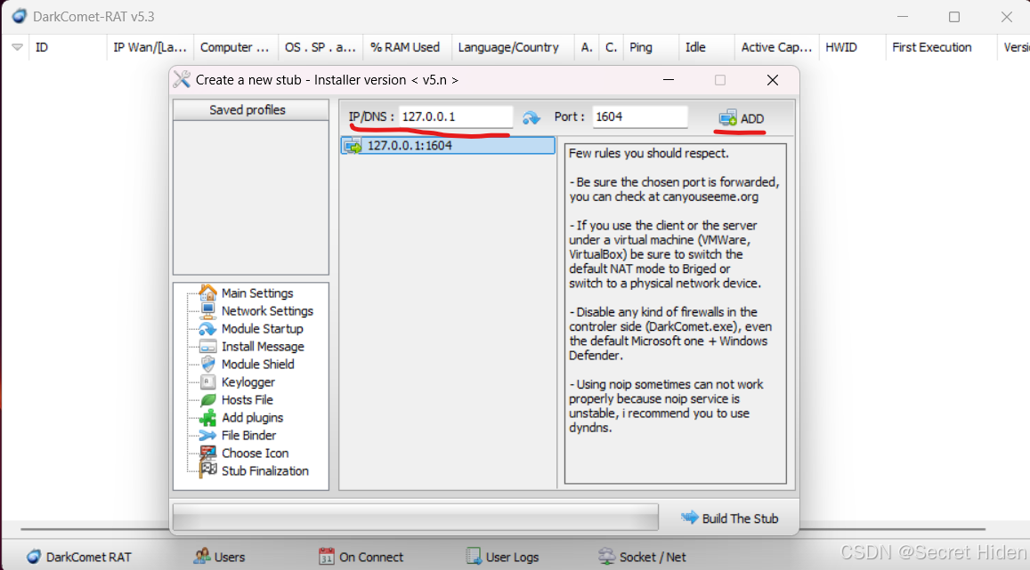Sort by % RAM Used column header

click(x=406, y=47)
